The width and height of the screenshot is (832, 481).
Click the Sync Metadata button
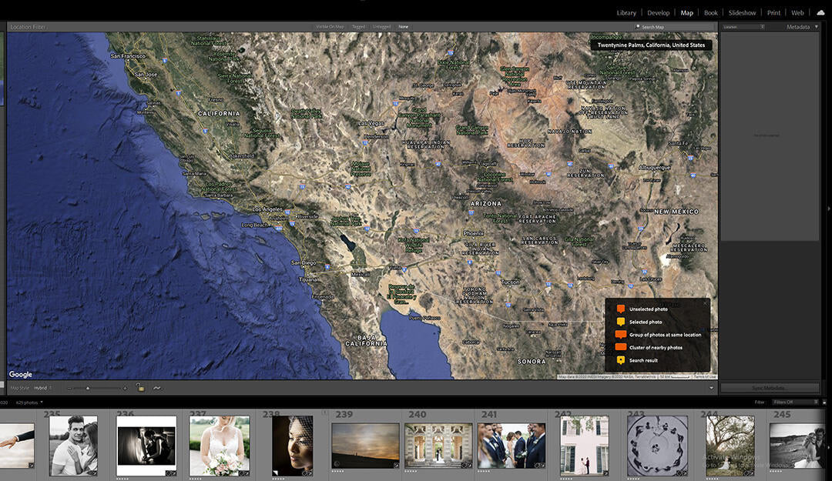pos(768,388)
